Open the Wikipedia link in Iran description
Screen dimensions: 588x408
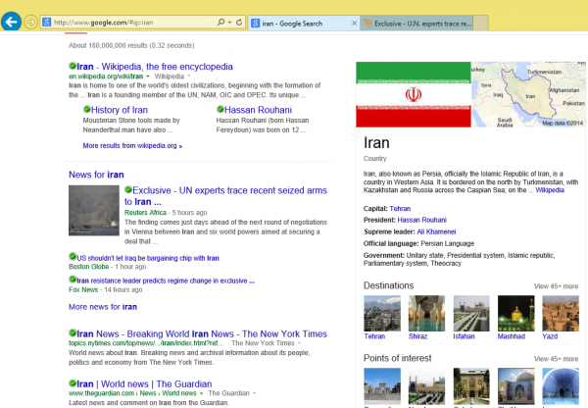[550, 190]
